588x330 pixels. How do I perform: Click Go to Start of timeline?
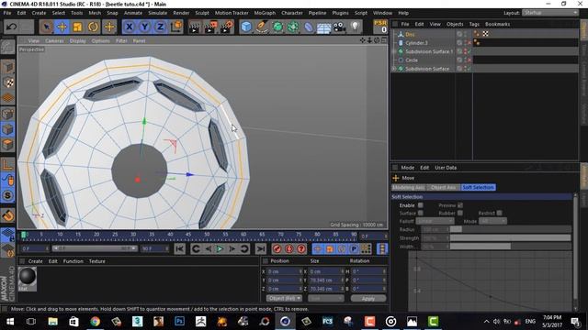180,248
